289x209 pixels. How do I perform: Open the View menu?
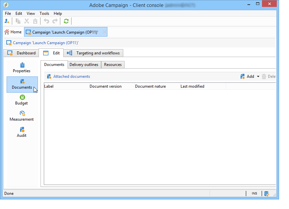31,14
